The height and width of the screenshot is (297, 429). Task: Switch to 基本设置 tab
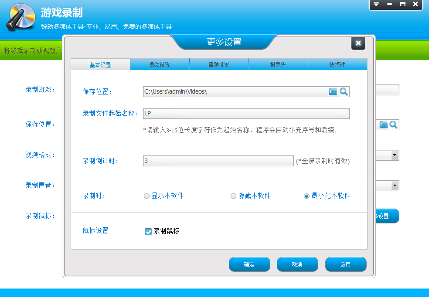coord(100,65)
